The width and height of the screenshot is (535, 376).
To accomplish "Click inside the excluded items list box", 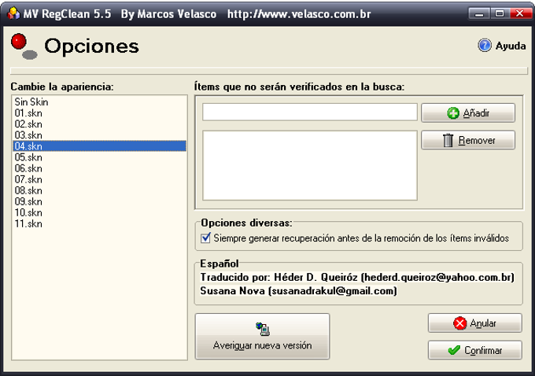I will point(310,165).
